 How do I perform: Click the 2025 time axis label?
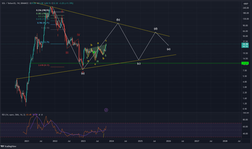click(x=140, y=141)
